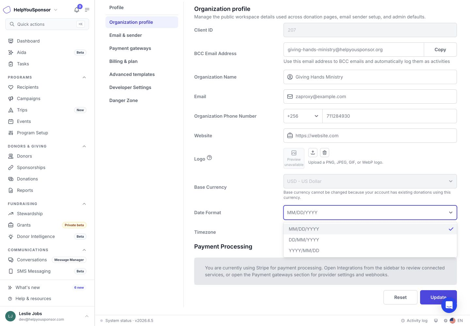Image resolution: width=470 pixels, height=326 pixels.
Task: Open Donor Intelligence
Action: [x=47, y=237]
